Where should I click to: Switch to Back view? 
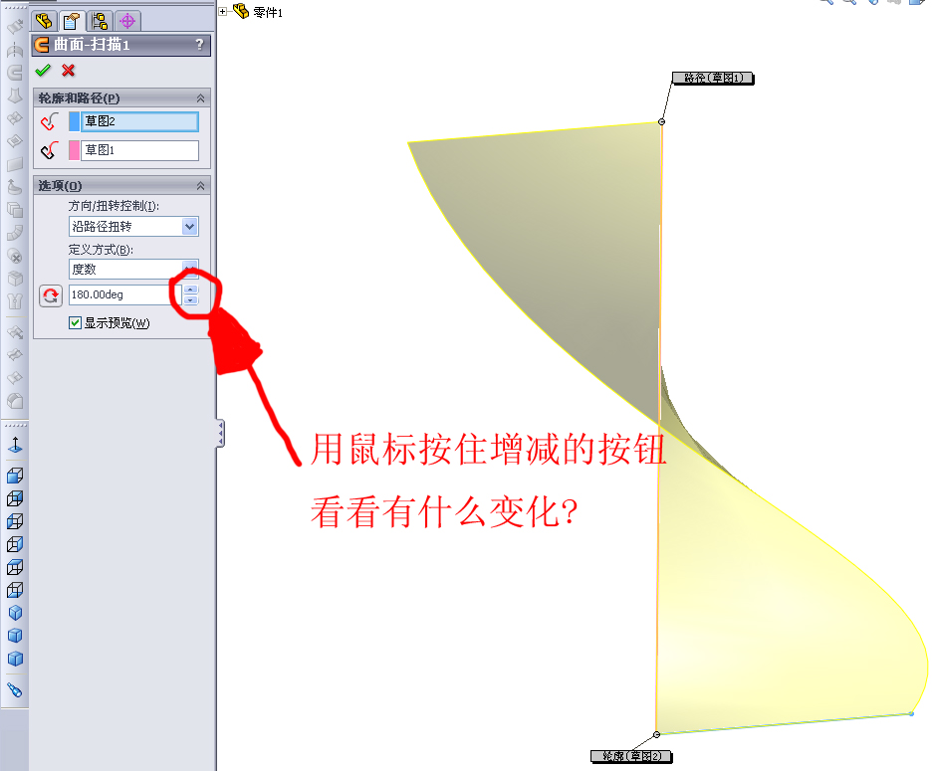[15, 498]
